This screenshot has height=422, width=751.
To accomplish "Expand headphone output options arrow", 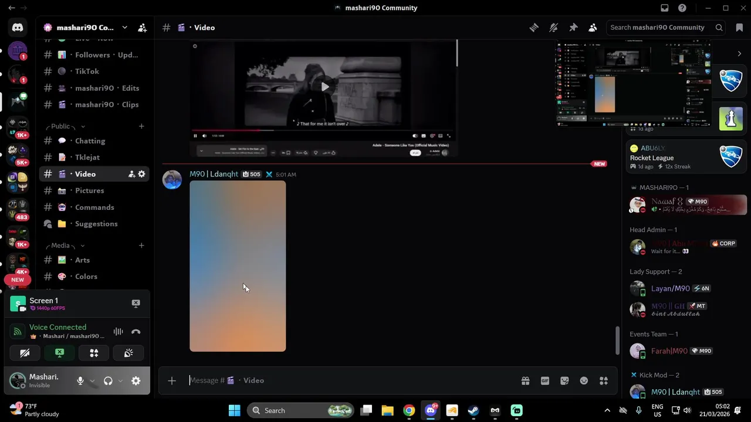I will 120,380.
